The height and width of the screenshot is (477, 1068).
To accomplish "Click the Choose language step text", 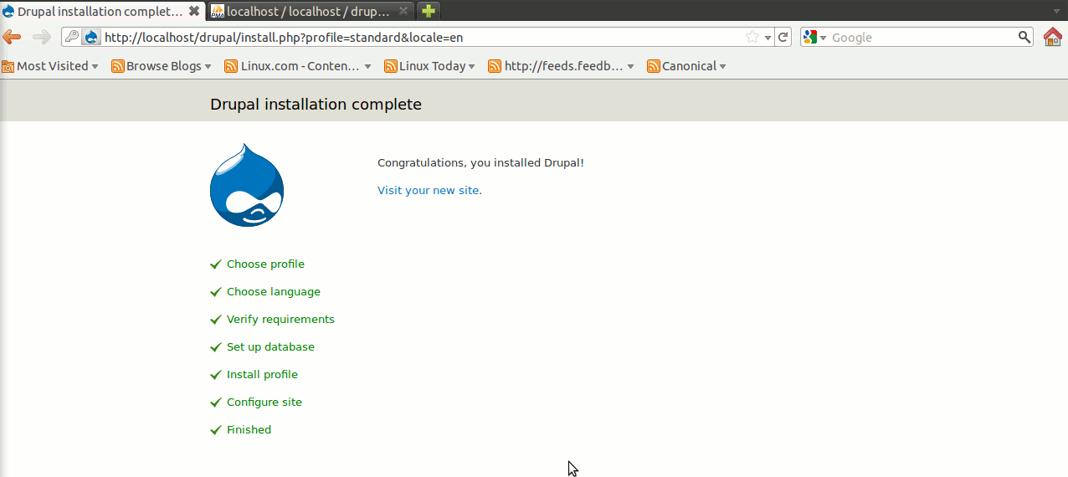I will pos(274,292).
